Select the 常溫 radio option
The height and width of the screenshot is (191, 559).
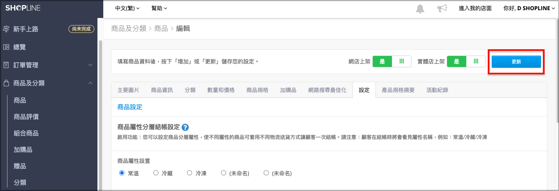click(x=122, y=173)
